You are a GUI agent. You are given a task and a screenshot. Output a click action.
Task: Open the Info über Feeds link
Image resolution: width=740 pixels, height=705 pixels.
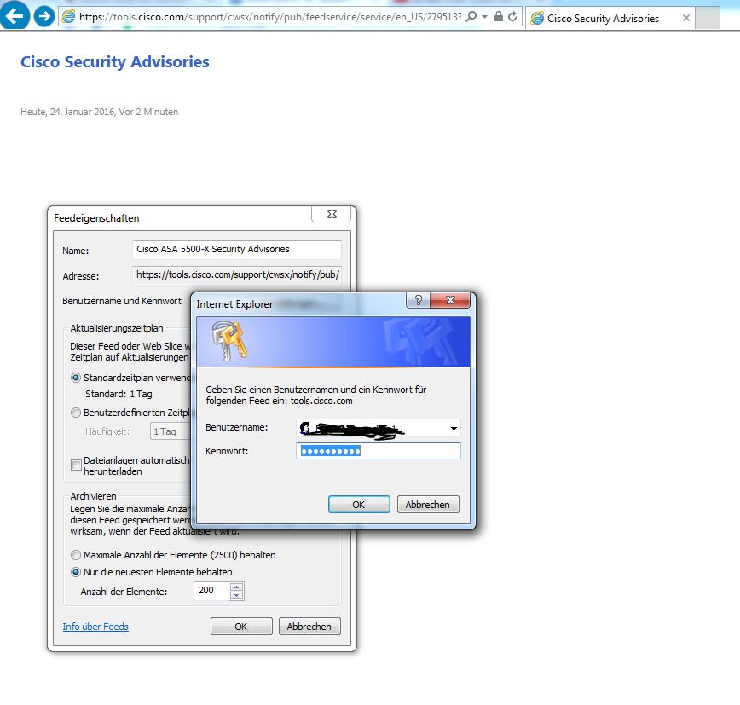pos(95,627)
